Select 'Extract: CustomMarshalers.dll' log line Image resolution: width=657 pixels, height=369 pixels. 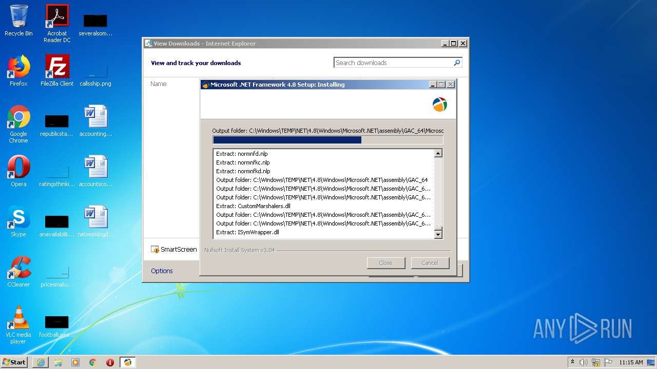253,206
